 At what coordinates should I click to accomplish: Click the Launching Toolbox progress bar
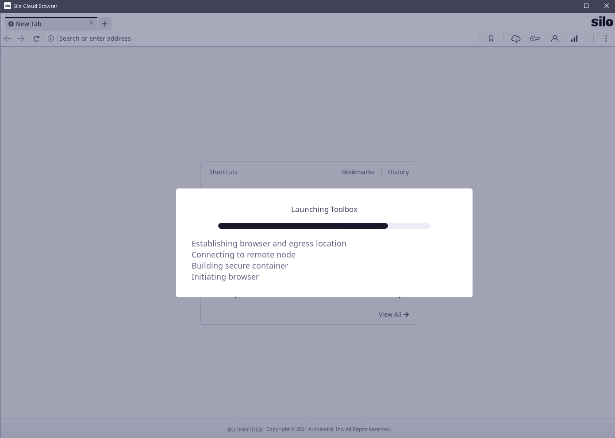pyautogui.click(x=324, y=226)
